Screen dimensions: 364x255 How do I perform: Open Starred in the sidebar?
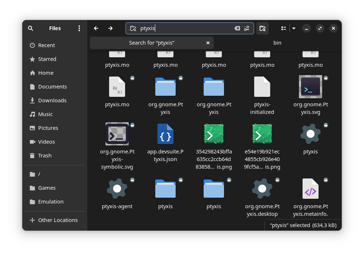(55, 59)
